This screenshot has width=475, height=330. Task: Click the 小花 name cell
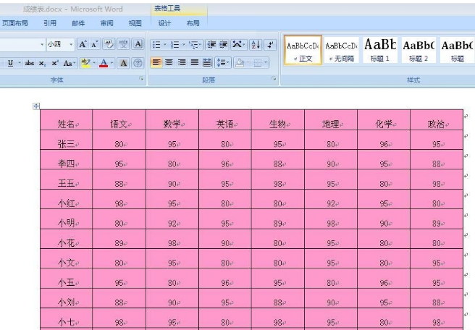(67, 239)
